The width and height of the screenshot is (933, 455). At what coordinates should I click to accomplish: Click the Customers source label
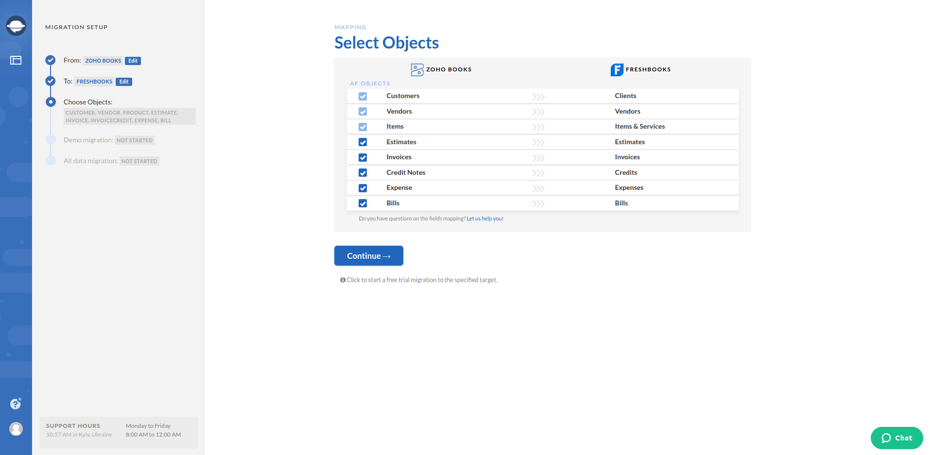[x=403, y=96]
